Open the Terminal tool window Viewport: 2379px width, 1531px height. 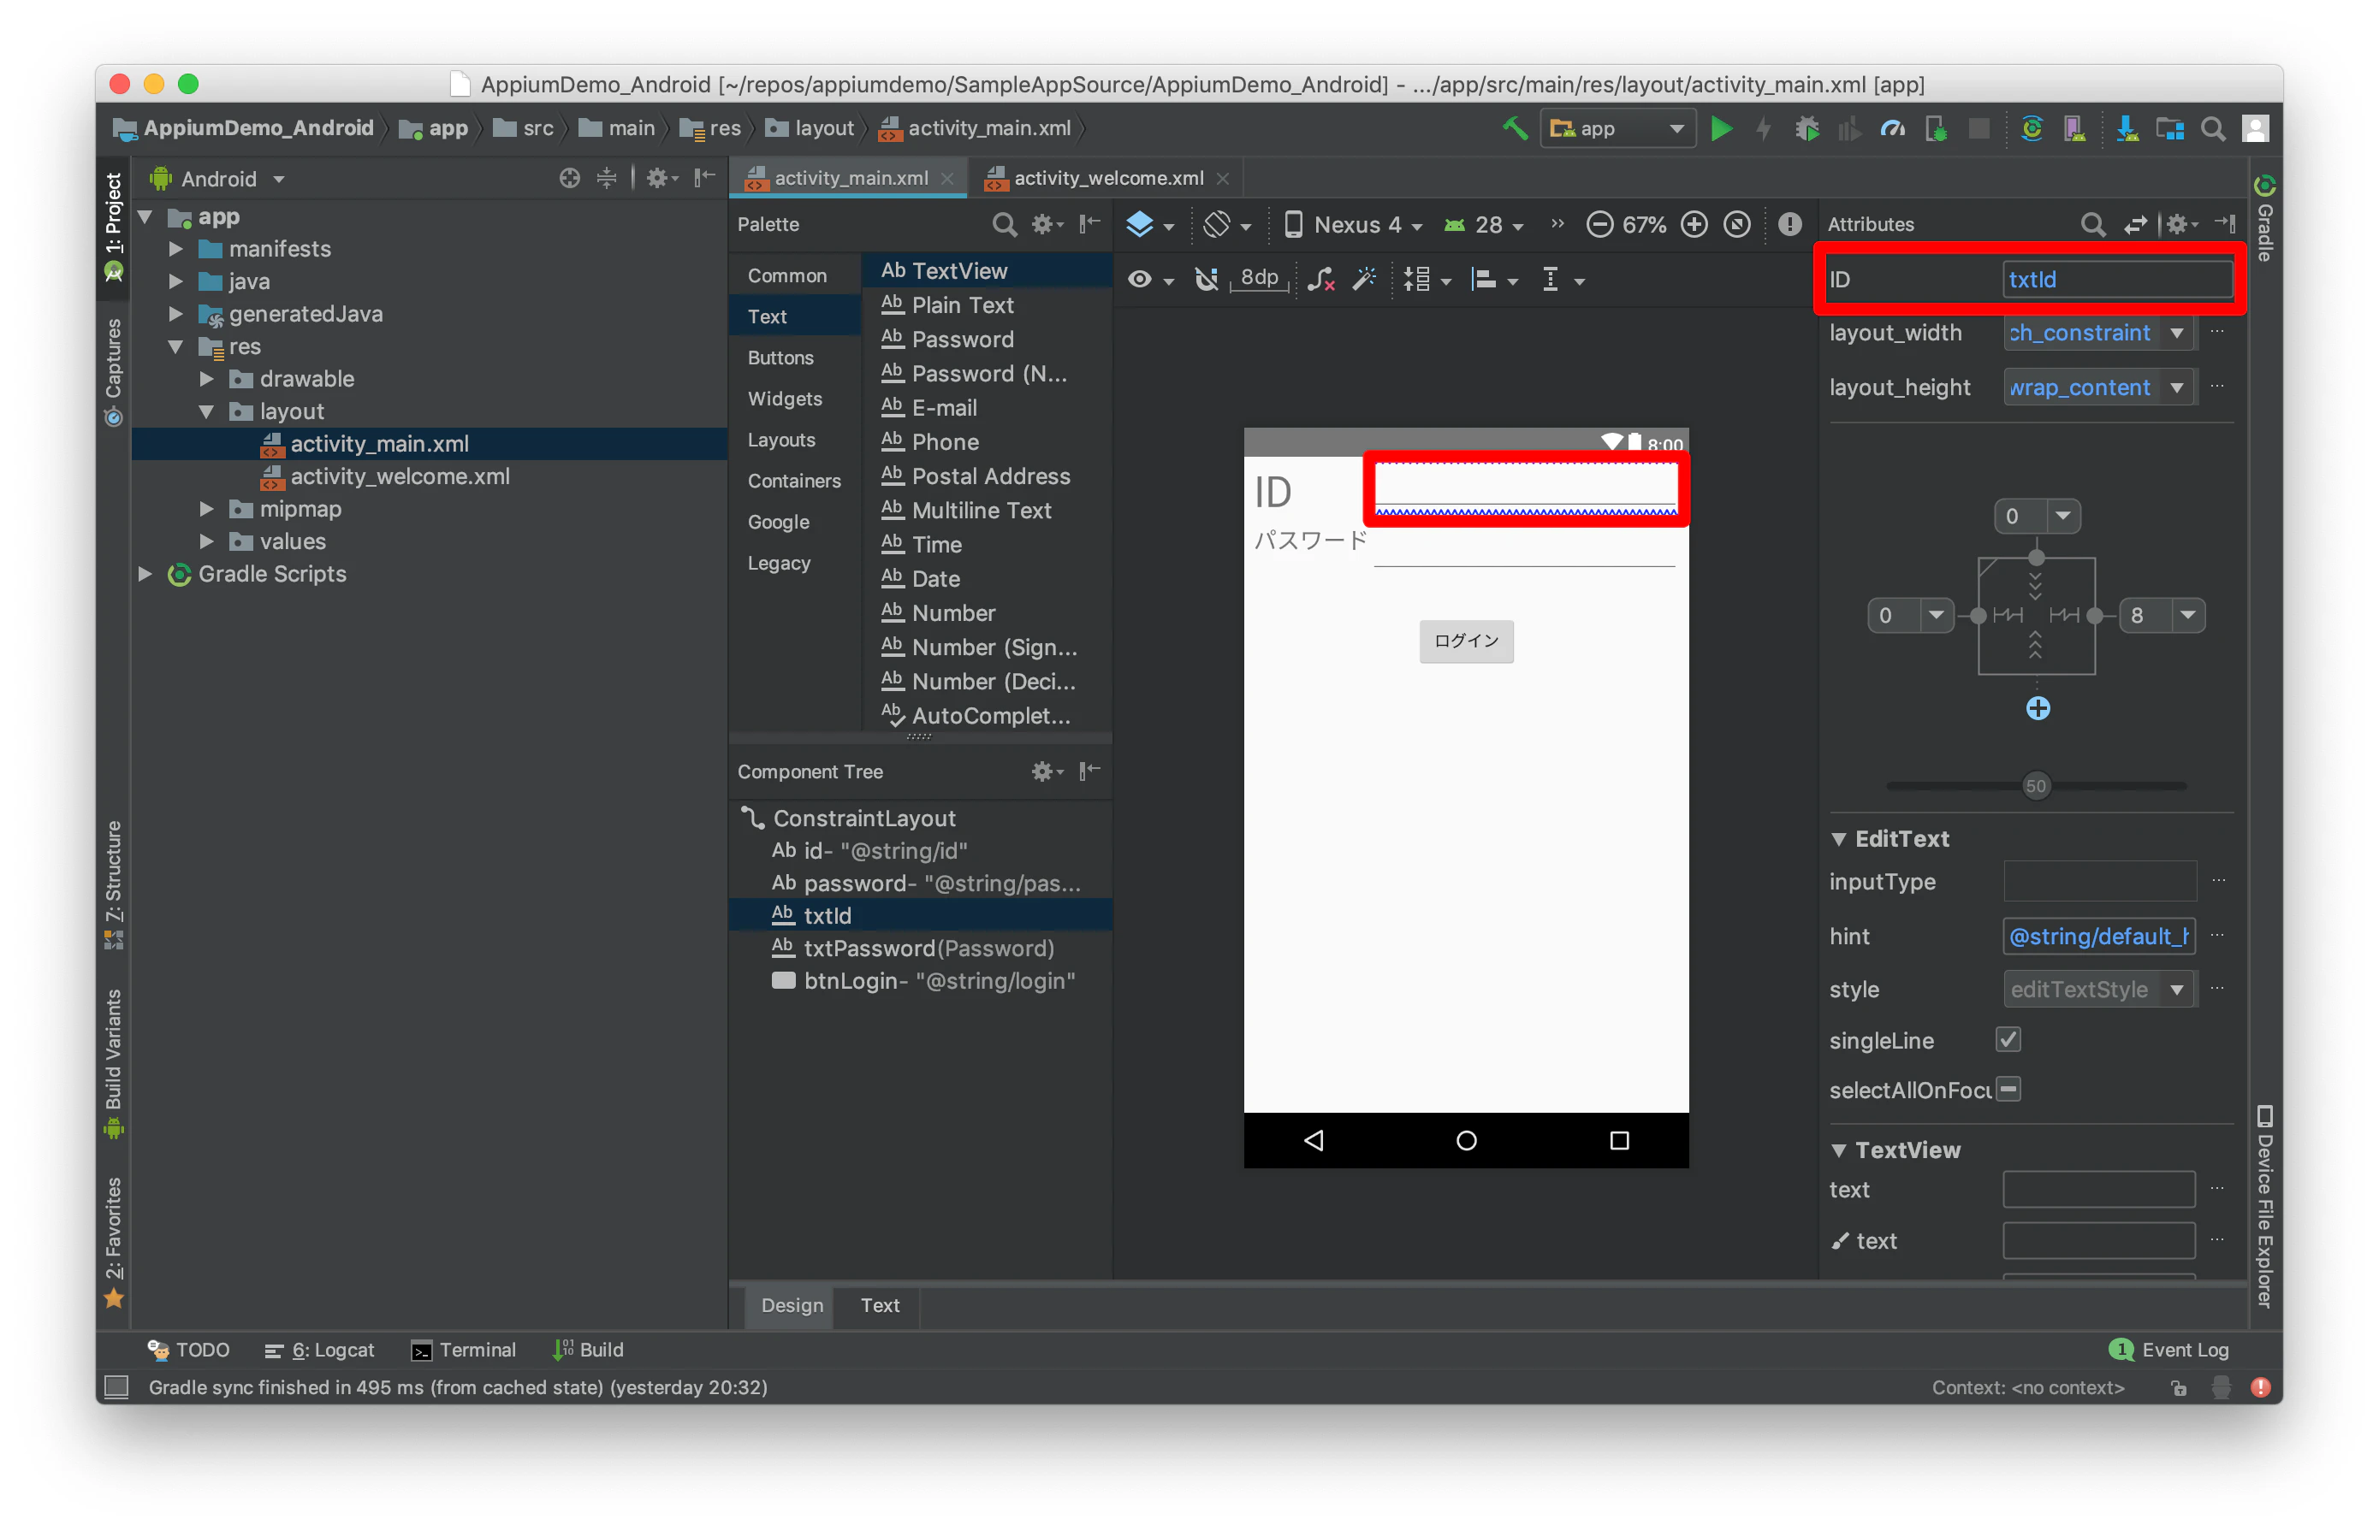click(464, 1350)
